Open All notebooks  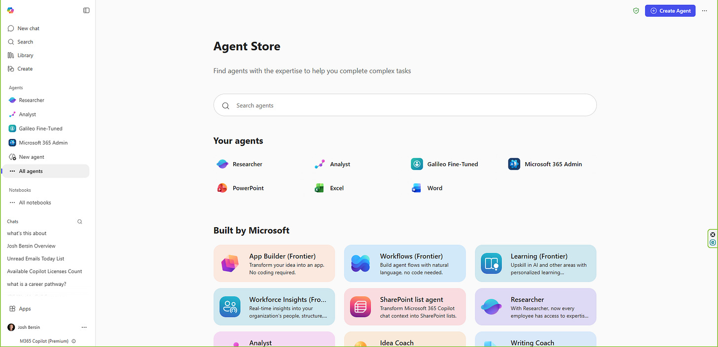pos(30,203)
